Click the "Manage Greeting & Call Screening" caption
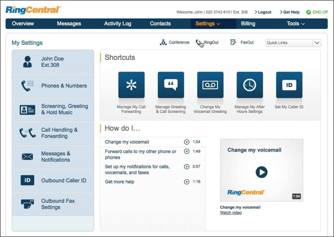The height and width of the screenshot is (237, 334). (171, 109)
